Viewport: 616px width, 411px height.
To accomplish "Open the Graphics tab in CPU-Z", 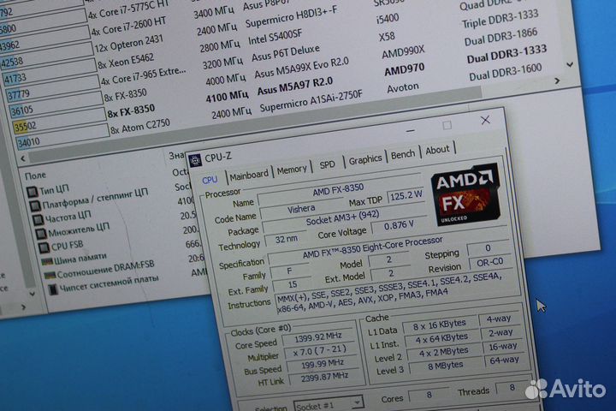I will pos(365,159).
